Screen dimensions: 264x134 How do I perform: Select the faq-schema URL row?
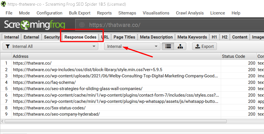(x=116, y=82)
